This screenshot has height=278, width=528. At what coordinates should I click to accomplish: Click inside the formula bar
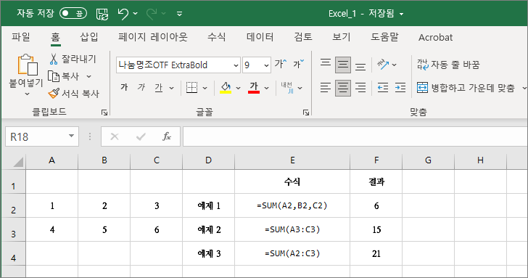click(355, 136)
